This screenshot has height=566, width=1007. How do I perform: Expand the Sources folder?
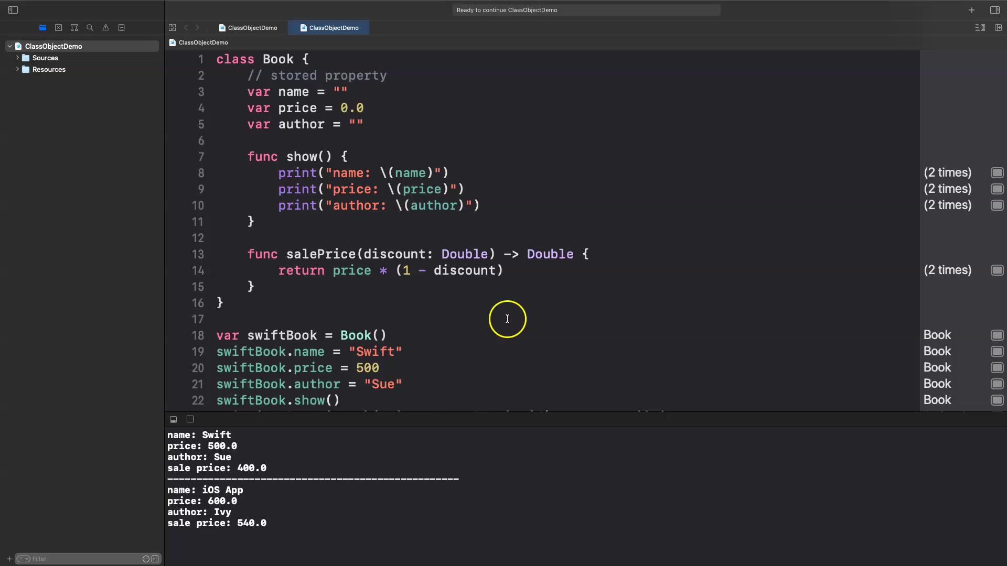click(17, 58)
